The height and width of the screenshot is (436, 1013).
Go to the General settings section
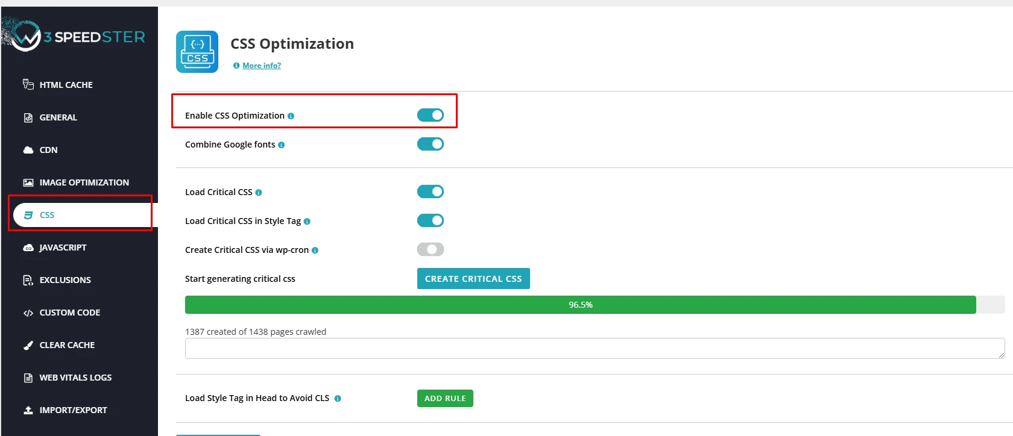(58, 117)
